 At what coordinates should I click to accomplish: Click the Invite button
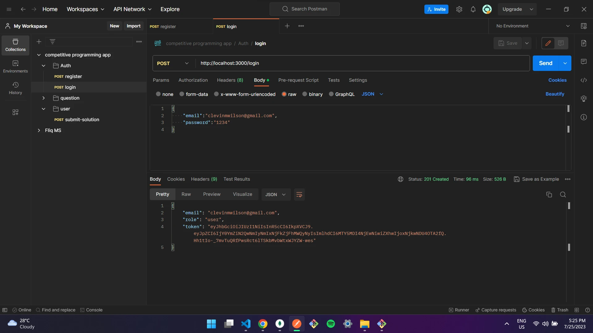436,9
